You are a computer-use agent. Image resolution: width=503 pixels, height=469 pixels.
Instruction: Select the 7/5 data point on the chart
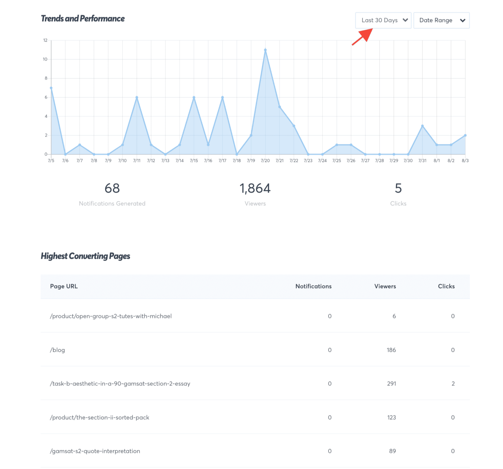51,87
